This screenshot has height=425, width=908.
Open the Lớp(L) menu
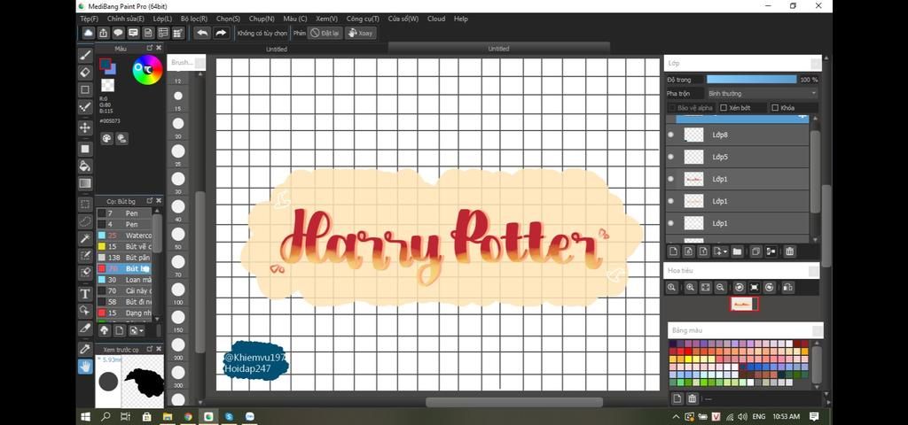coord(162,19)
